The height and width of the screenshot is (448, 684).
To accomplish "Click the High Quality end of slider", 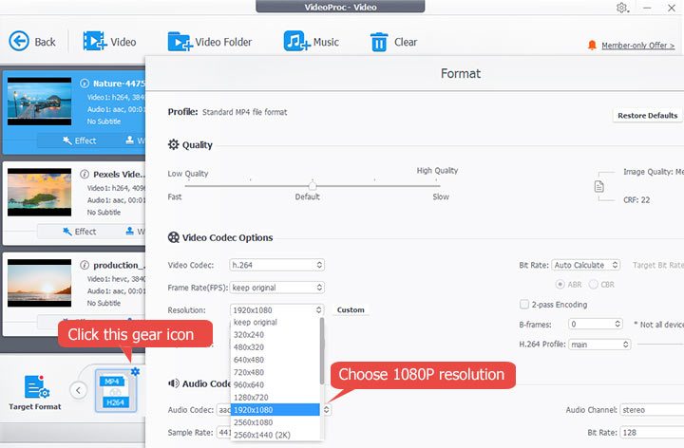I will click(436, 186).
